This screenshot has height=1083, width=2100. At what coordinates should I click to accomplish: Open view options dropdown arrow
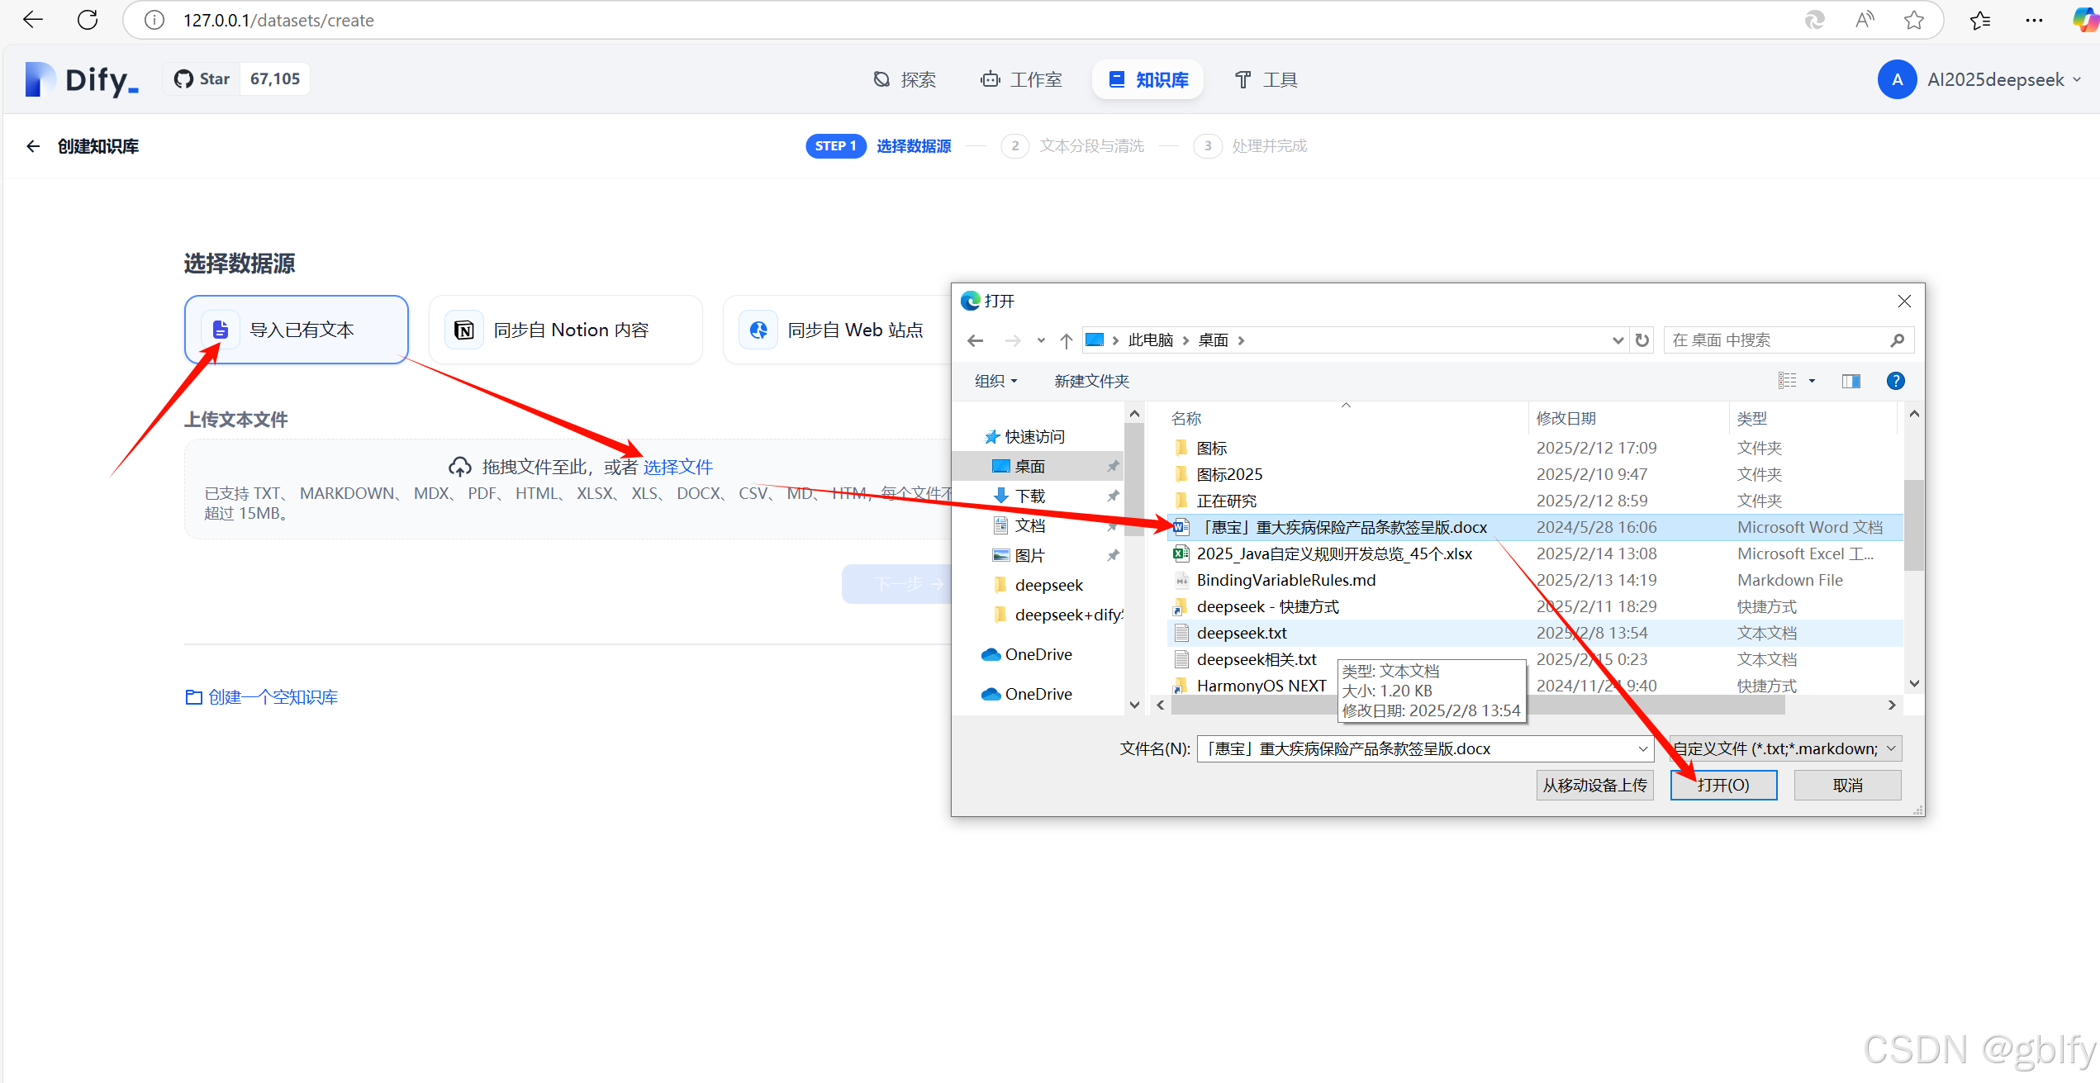point(1813,381)
